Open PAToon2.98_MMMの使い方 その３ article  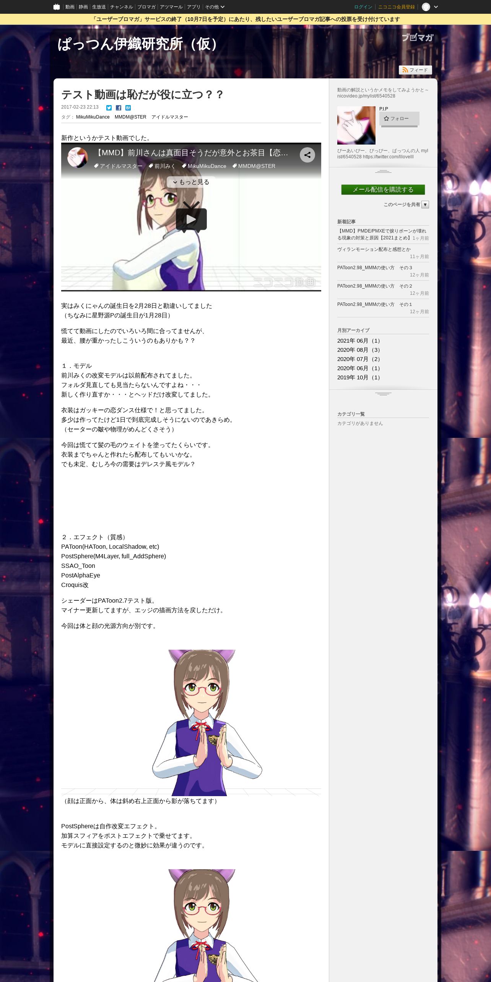[375, 268]
